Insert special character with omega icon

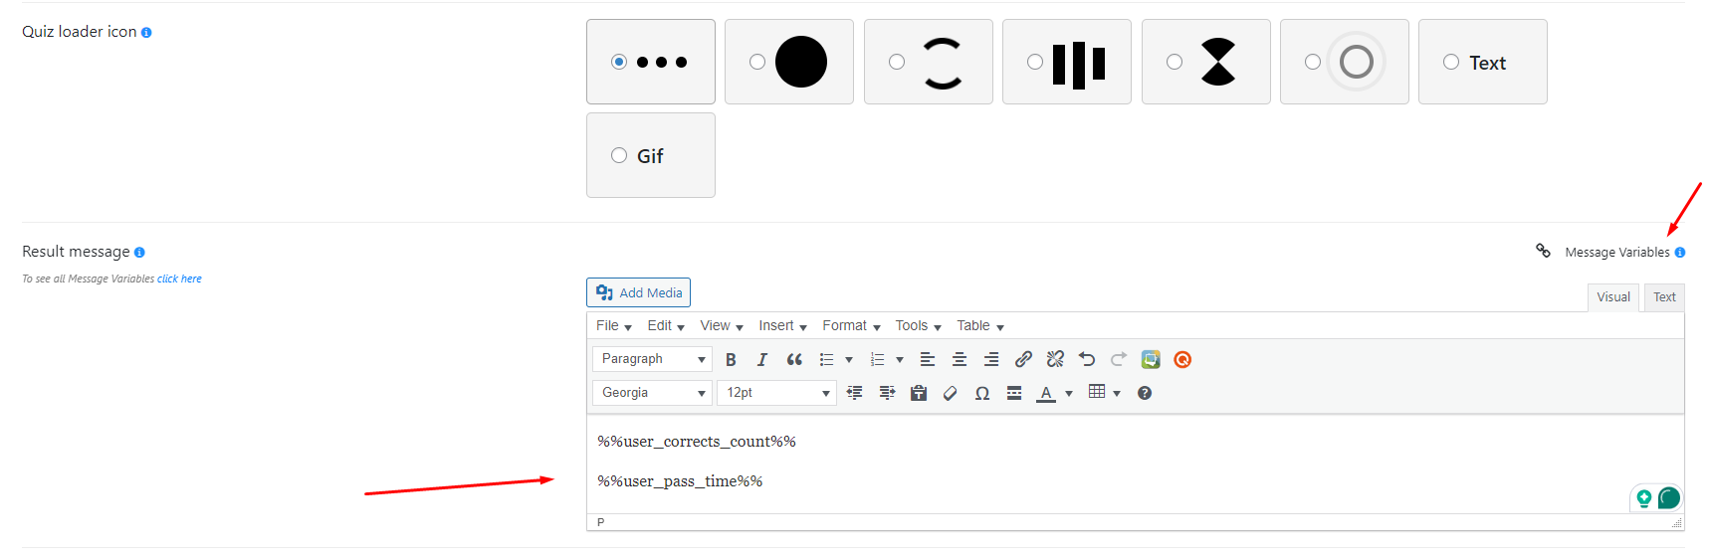[x=982, y=393]
